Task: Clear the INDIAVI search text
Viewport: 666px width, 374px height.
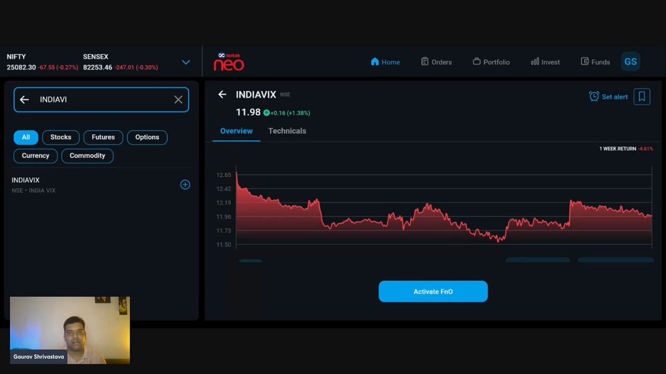Action: click(178, 100)
